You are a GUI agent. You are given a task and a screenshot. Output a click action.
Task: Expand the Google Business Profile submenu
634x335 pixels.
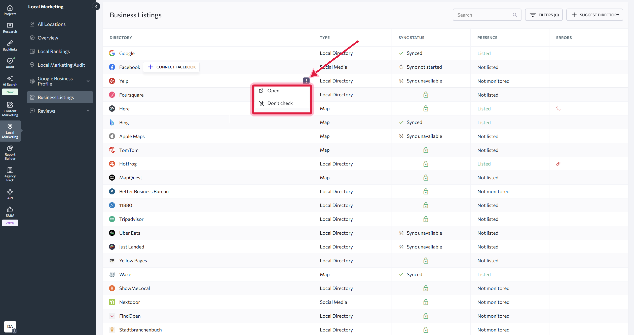[x=88, y=81]
